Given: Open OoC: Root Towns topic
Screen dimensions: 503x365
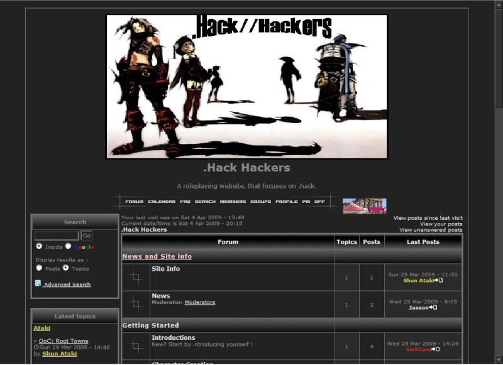Looking at the screenshot, I should tap(64, 341).
